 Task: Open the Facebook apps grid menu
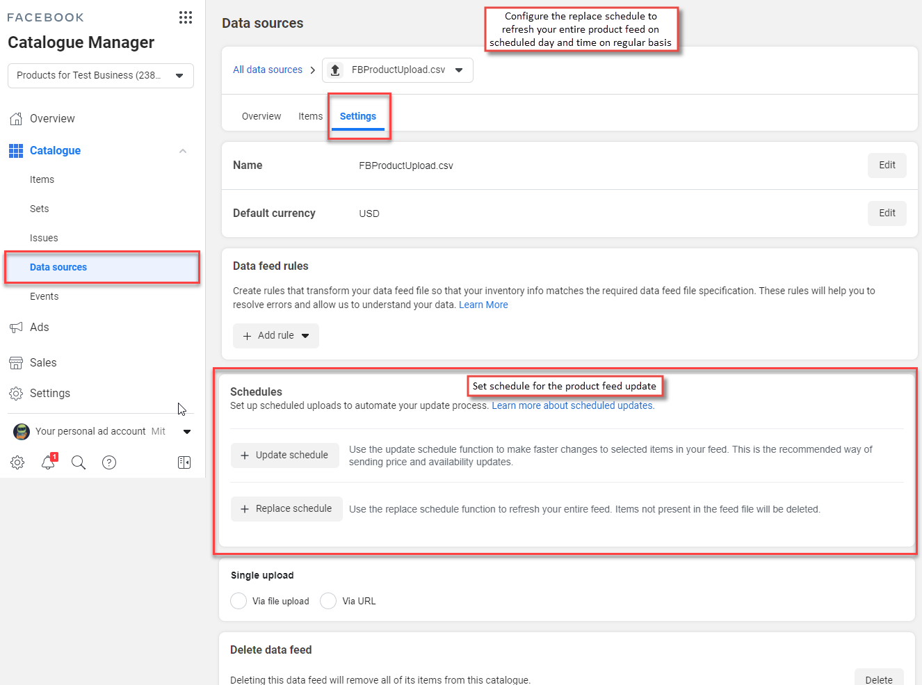pyautogui.click(x=186, y=17)
